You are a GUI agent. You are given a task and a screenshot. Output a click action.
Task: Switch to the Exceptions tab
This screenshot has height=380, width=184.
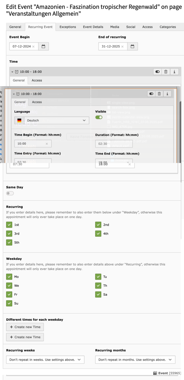coord(68,27)
